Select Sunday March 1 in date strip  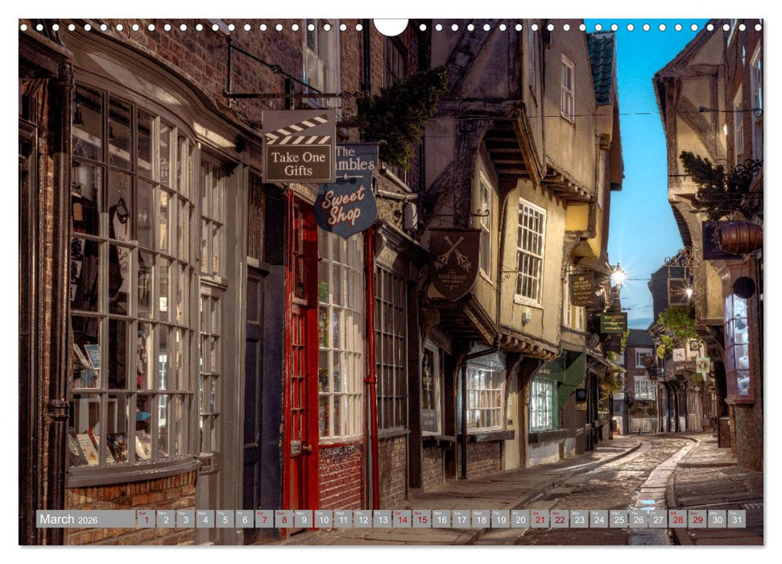(145, 519)
